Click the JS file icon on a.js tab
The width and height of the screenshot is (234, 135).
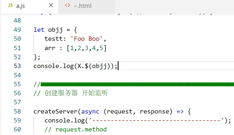coord(10,5)
